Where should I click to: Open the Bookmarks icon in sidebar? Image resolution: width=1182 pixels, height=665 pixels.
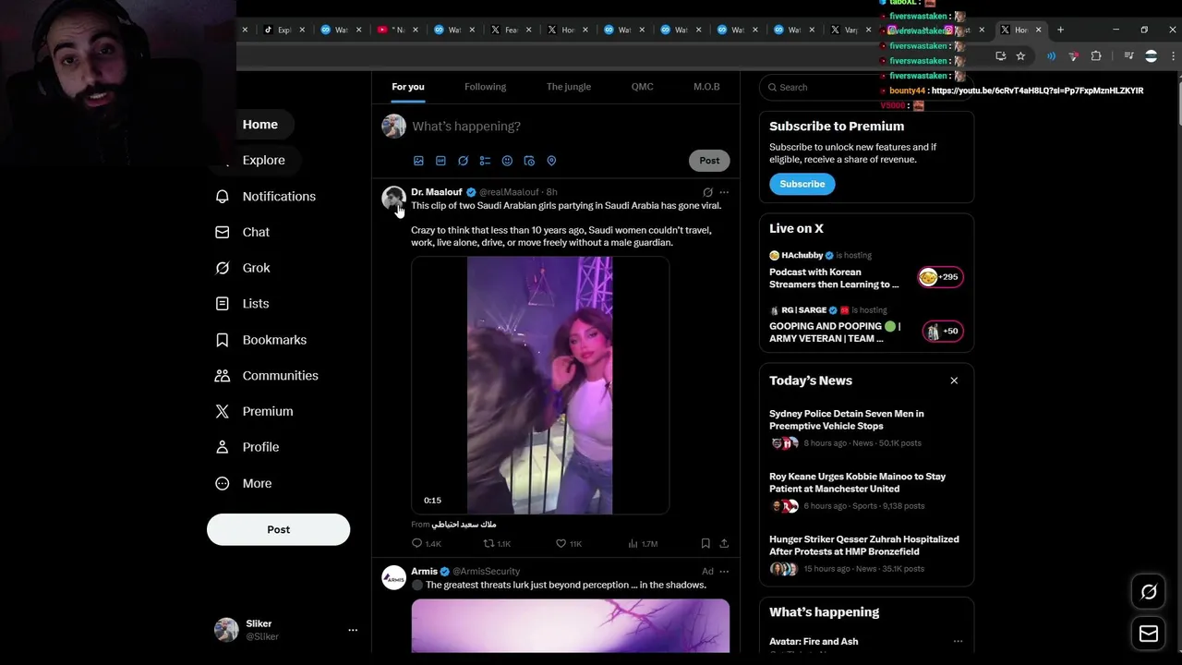pos(222,340)
